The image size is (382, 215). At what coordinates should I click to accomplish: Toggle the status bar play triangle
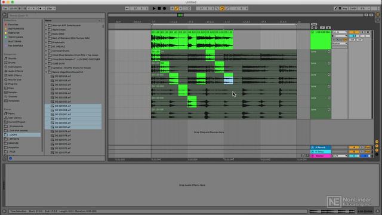(4, 211)
